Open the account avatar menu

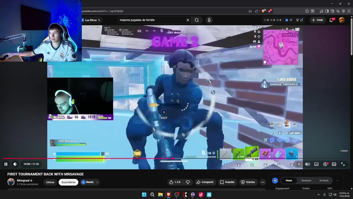click(342, 20)
